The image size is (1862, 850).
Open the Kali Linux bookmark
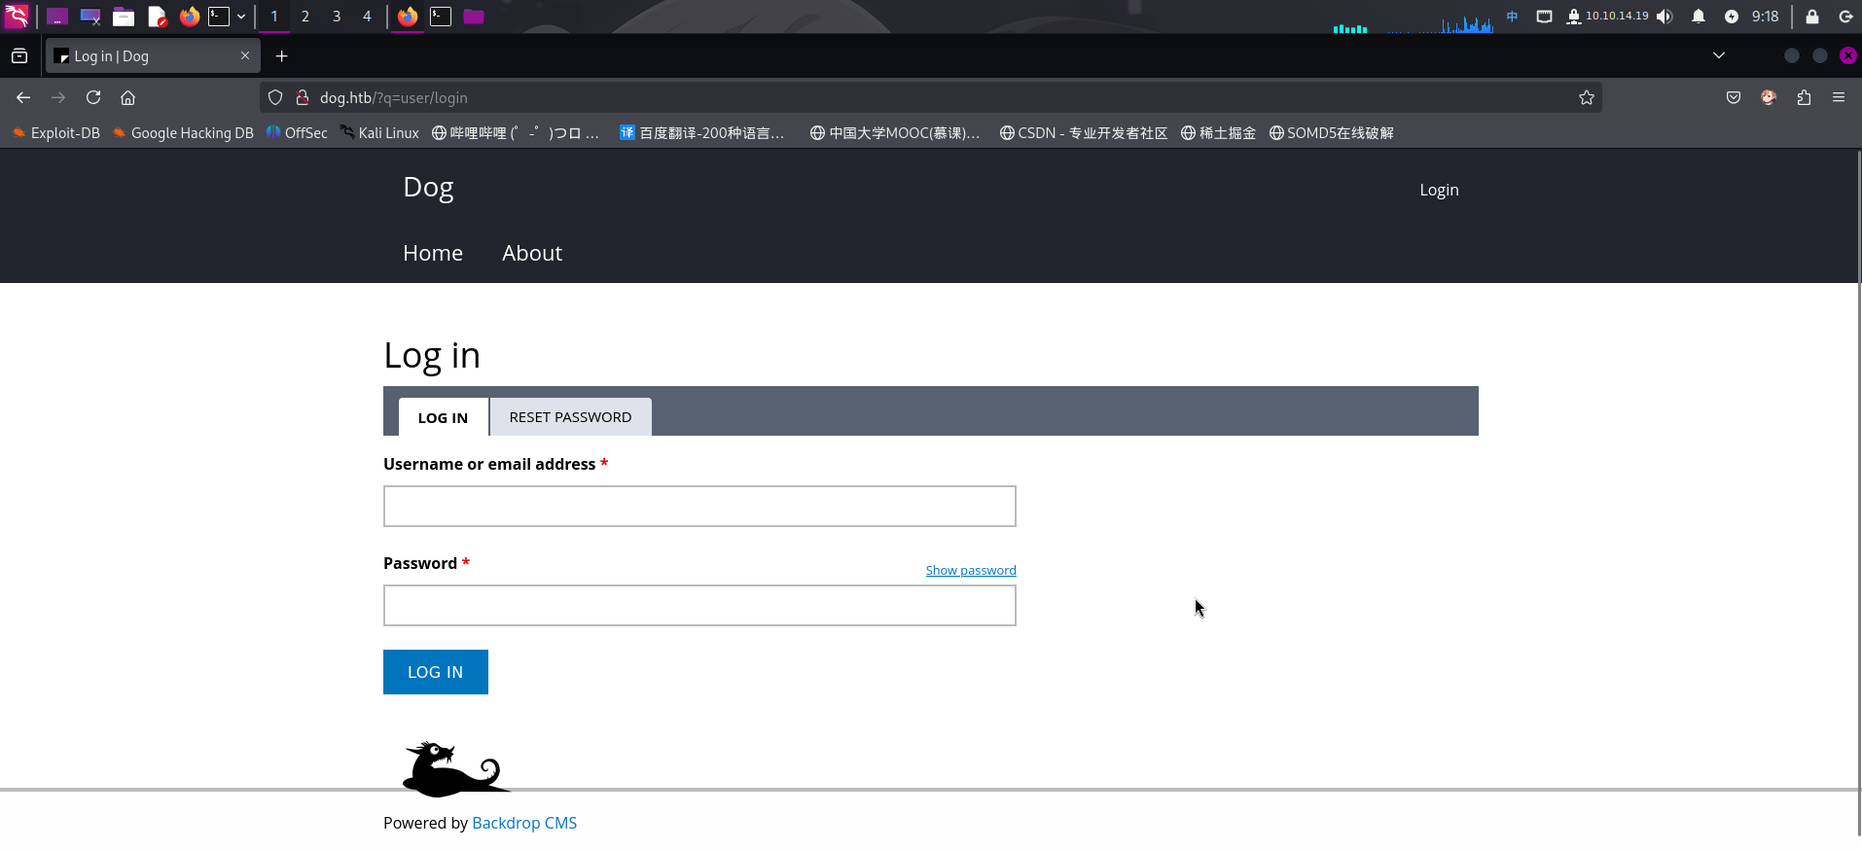point(379,133)
